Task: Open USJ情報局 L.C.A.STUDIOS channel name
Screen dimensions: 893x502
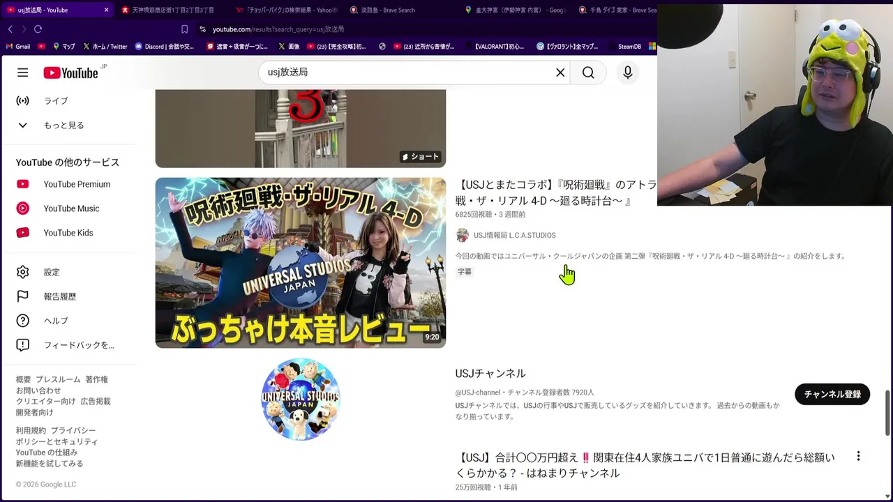Action: (515, 236)
